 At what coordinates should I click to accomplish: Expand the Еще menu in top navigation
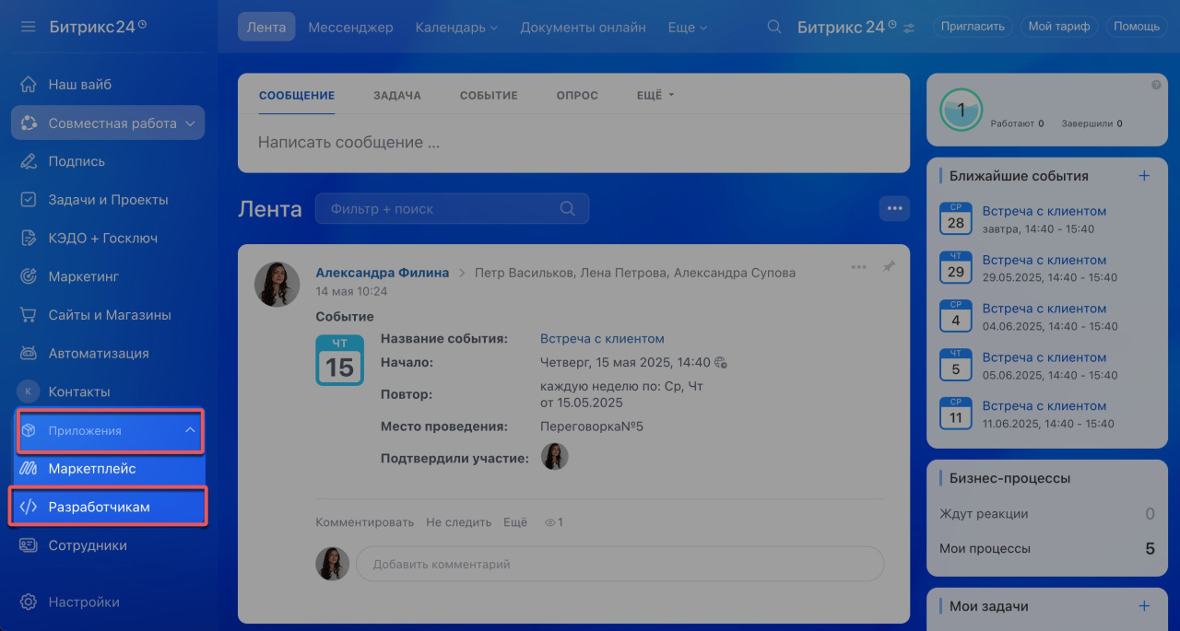click(x=687, y=27)
